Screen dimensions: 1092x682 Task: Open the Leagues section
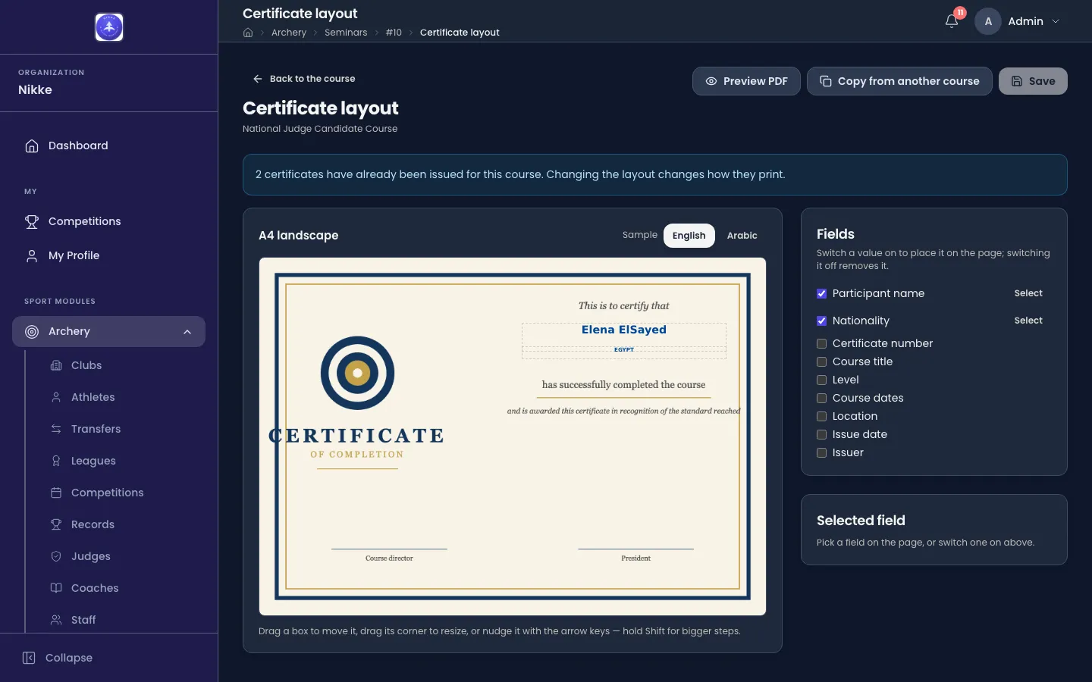coord(121,461)
